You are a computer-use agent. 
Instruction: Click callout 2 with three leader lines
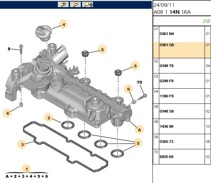(x=138, y=143)
